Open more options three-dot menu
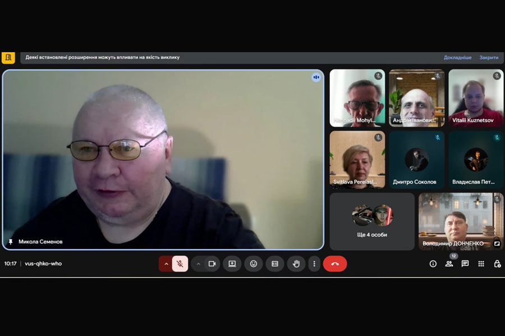The height and width of the screenshot is (336, 505). [x=314, y=264]
